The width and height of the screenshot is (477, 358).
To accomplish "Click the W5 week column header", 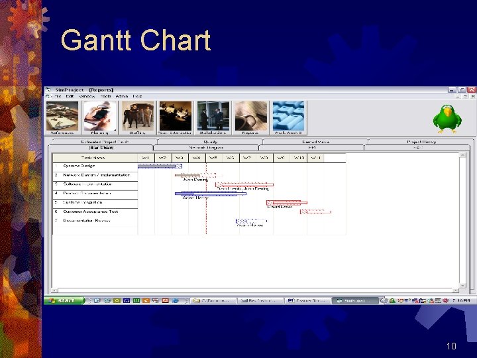I will (214, 158).
